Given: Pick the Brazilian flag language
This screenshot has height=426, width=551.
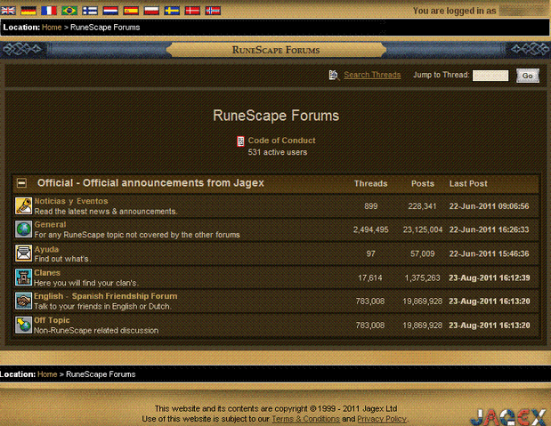Looking at the screenshot, I should (69, 11).
